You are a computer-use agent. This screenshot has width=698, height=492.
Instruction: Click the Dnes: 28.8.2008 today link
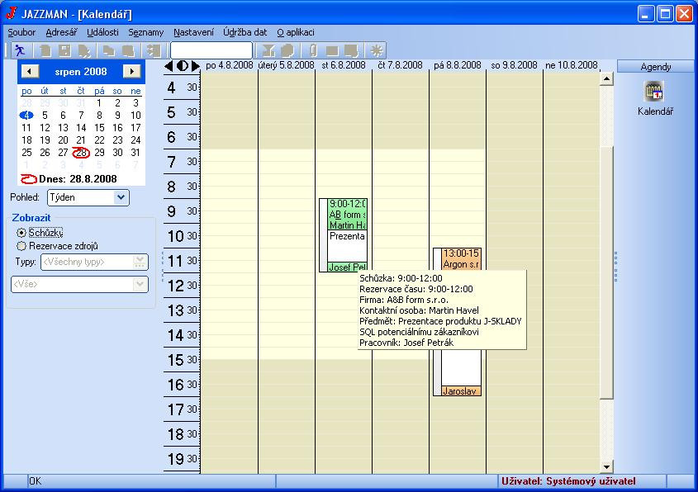[x=78, y=179]
